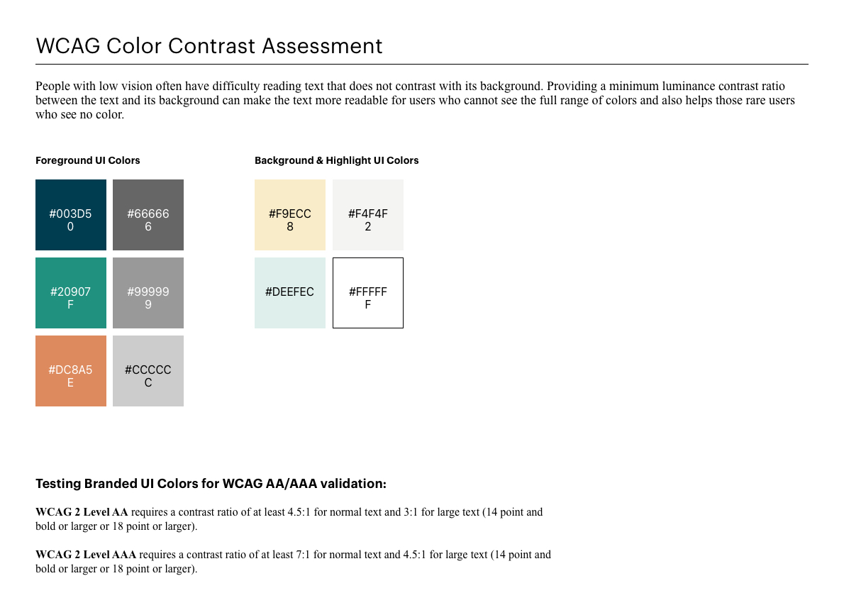
Task: Select the off-white #F4F4F2 swatch
Action: (x=367, y=215)
